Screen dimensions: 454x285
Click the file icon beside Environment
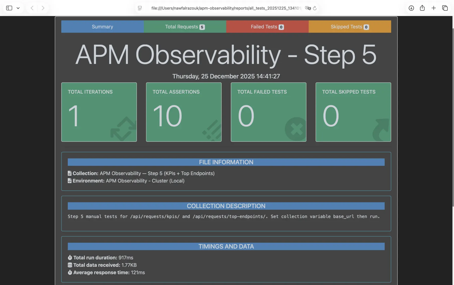click(70, 181)
